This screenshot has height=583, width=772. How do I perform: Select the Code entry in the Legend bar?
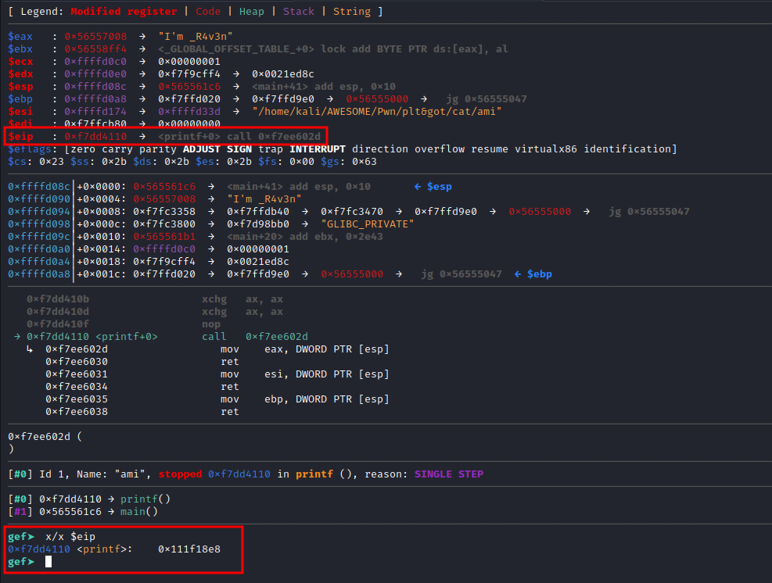pyautogui.click(x=208, y=11)
